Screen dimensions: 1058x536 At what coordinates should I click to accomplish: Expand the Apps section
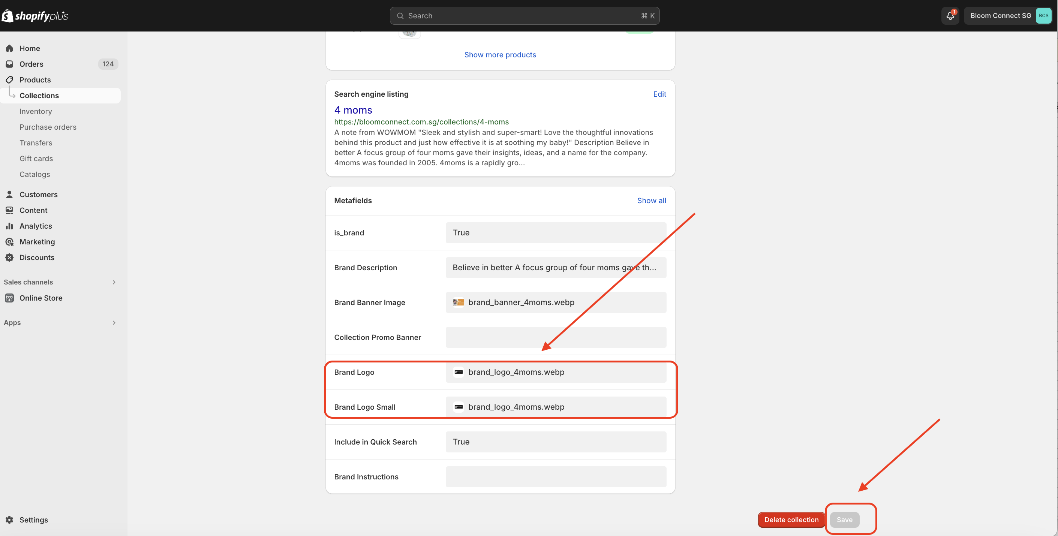pos(114,322)
